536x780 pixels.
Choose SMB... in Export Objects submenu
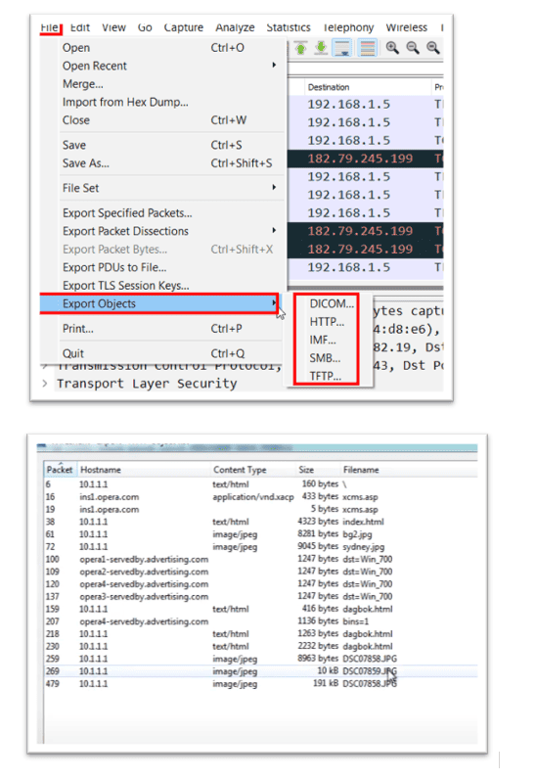(325, 358)
